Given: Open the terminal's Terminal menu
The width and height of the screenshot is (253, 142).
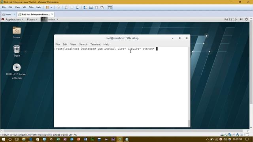Looking at the screenshot, I should (95, 44).
